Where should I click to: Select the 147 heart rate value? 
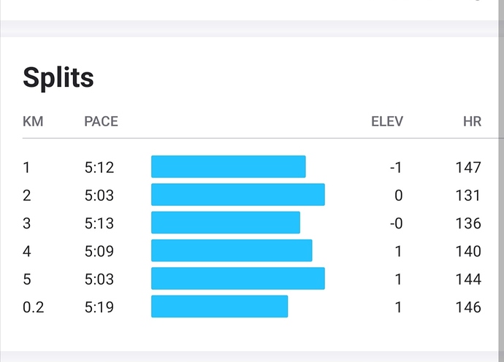point(467,167)
